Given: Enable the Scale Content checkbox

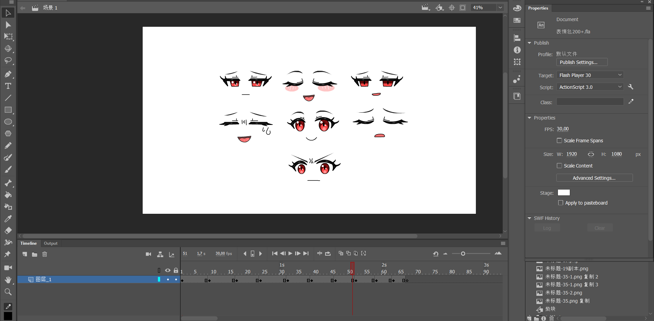Looking at the screenshot, I should [x=559, y=166].
